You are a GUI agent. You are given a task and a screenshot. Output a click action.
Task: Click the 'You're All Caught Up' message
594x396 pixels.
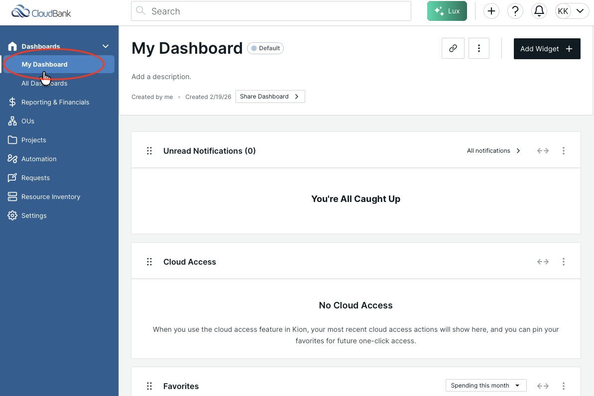coord(356,199)
